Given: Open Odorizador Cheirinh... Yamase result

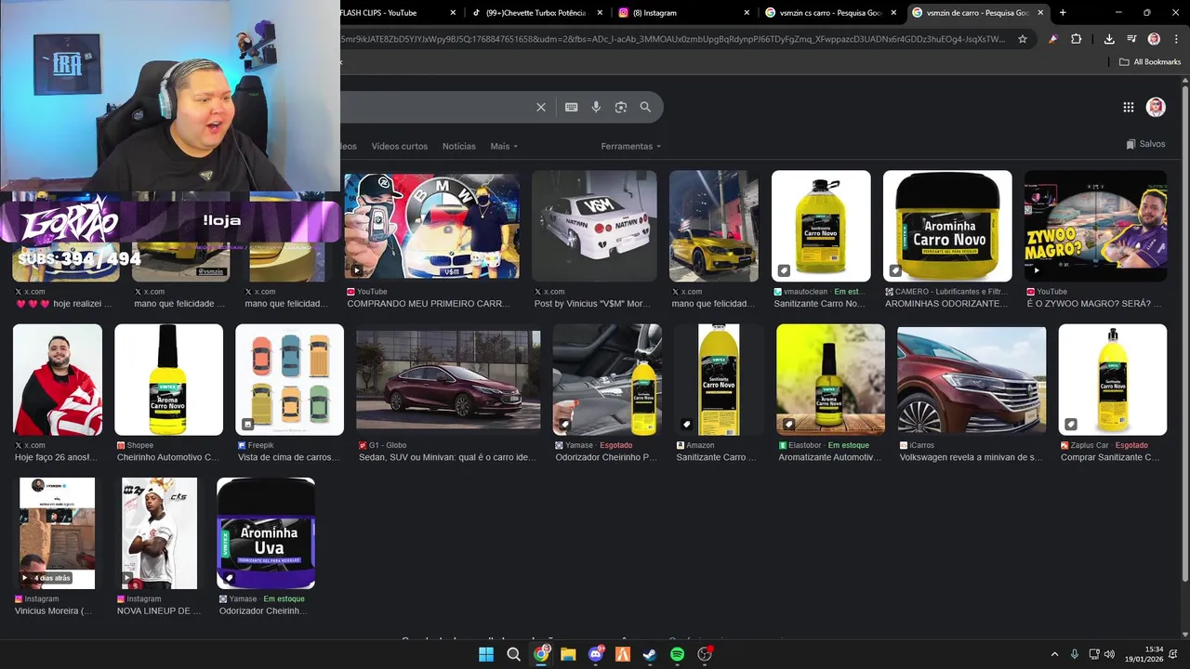Looking at the screenshot, I should pos(263,610).
